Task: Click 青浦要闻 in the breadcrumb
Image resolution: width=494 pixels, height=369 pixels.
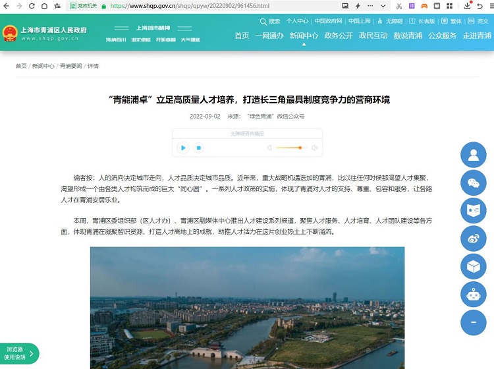Action: pos(71,67)
